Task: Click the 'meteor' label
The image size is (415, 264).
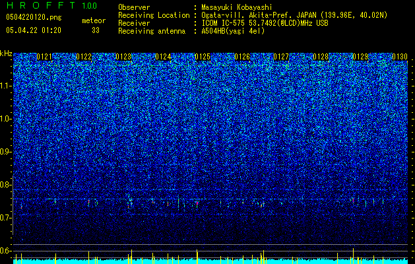Action: click(94, 20)
